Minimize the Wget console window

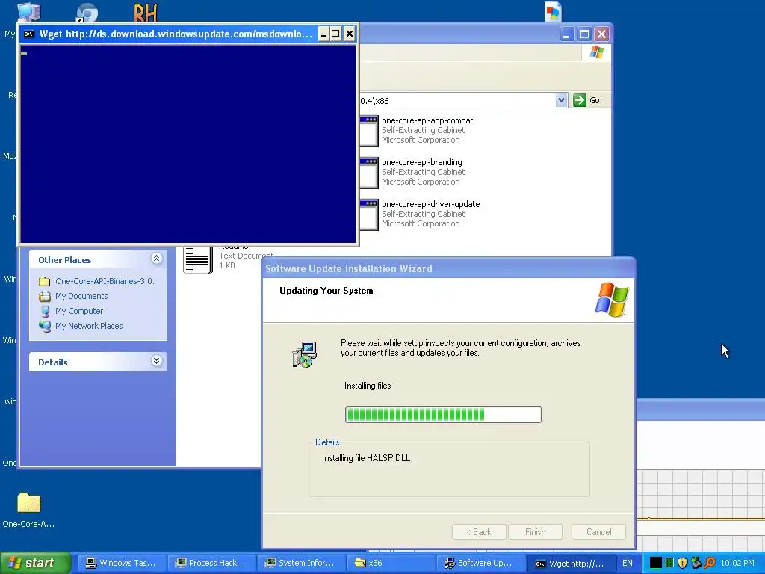pos(323,34)
